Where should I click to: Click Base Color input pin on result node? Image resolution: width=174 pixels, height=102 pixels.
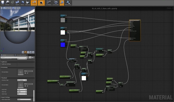coord(130,22)
